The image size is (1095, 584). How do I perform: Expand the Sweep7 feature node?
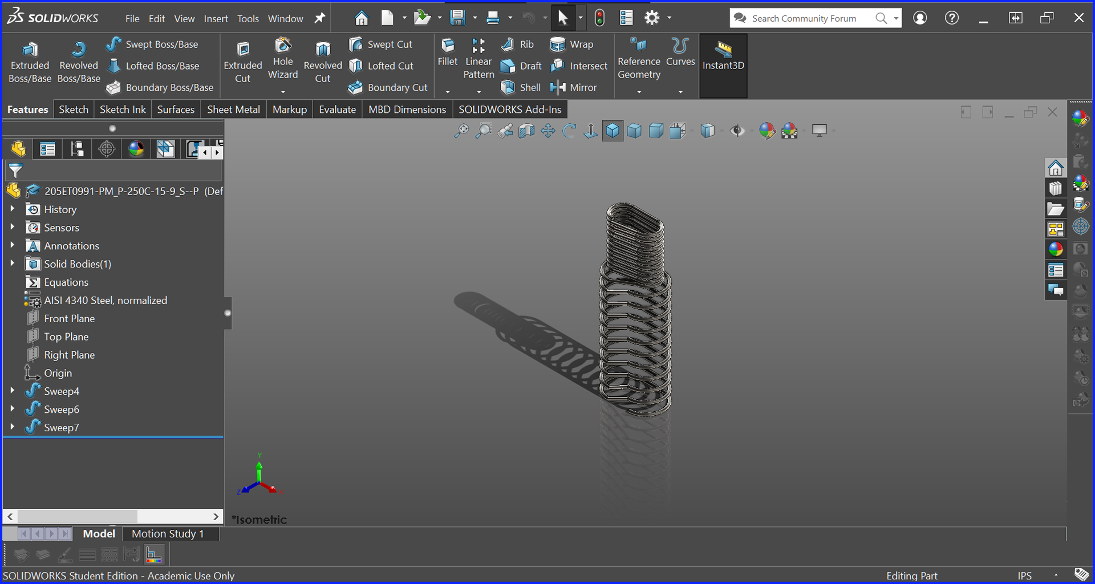point(12,428)
